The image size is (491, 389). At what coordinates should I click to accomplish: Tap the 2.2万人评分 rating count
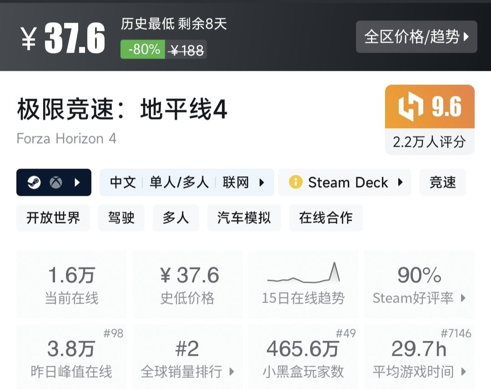[x=430, y=142]
